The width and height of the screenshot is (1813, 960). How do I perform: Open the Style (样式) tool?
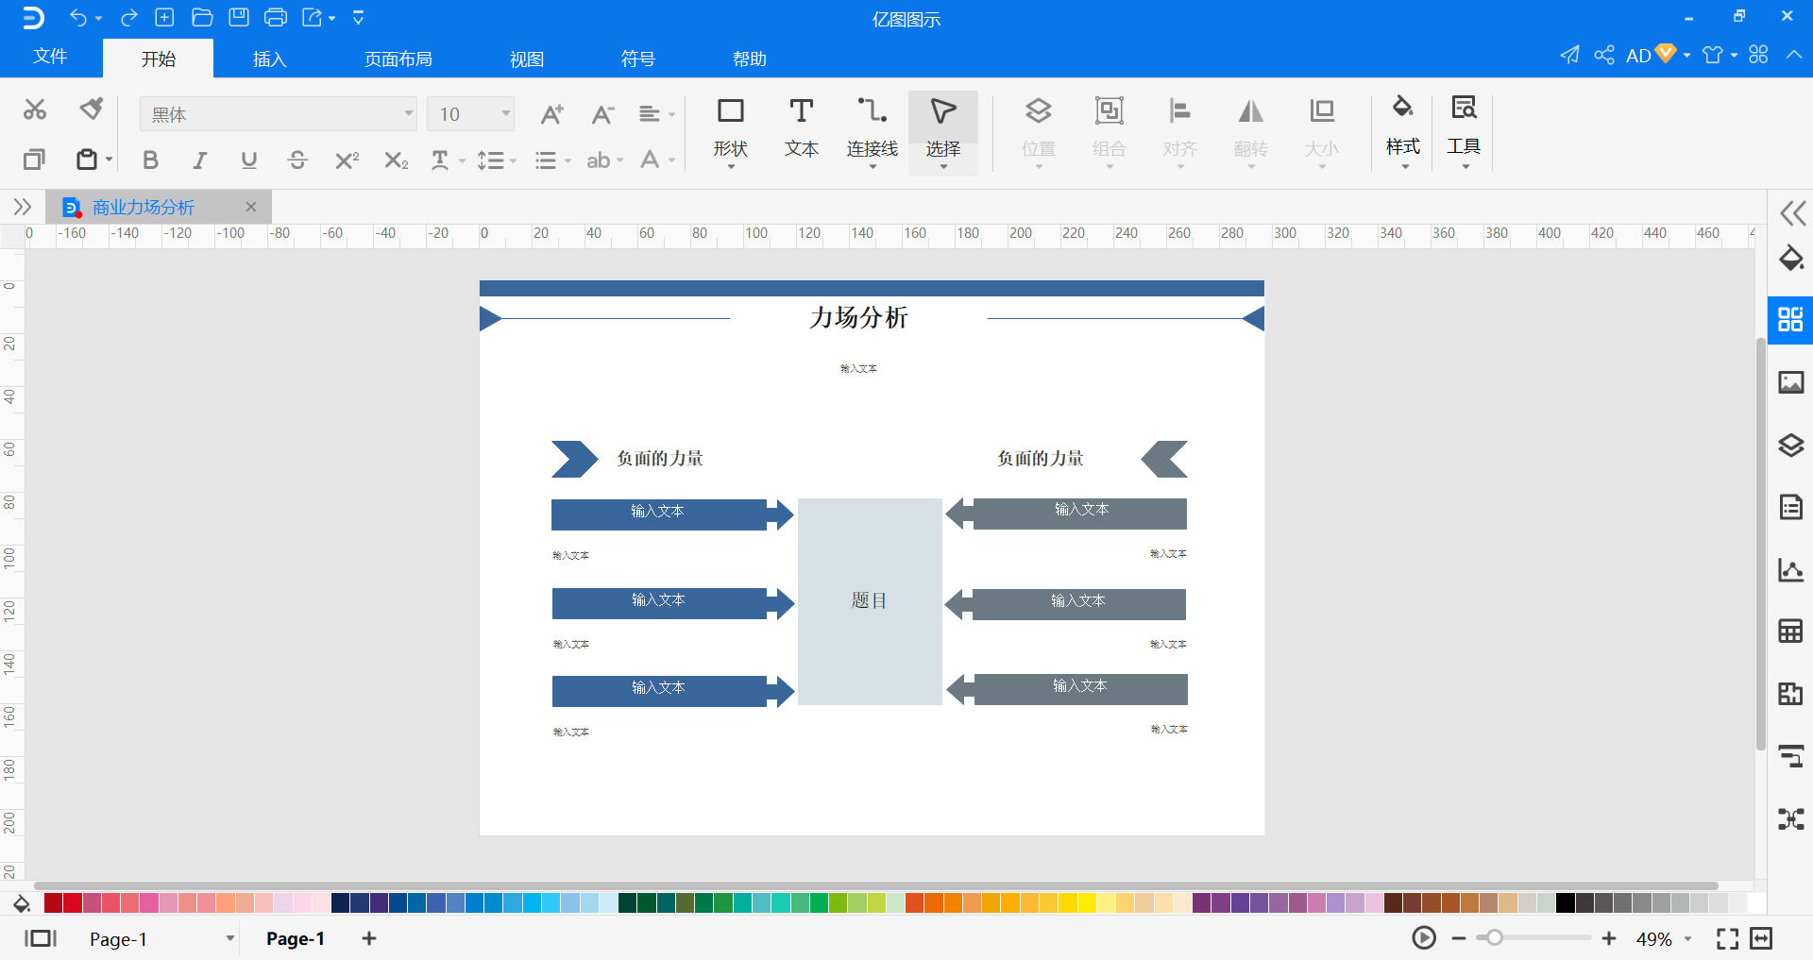tap(1403, 130)
